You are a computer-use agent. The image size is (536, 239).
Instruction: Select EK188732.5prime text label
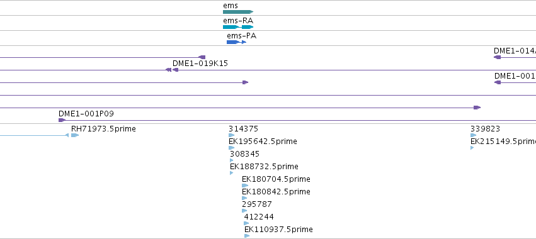coord(264,167)
